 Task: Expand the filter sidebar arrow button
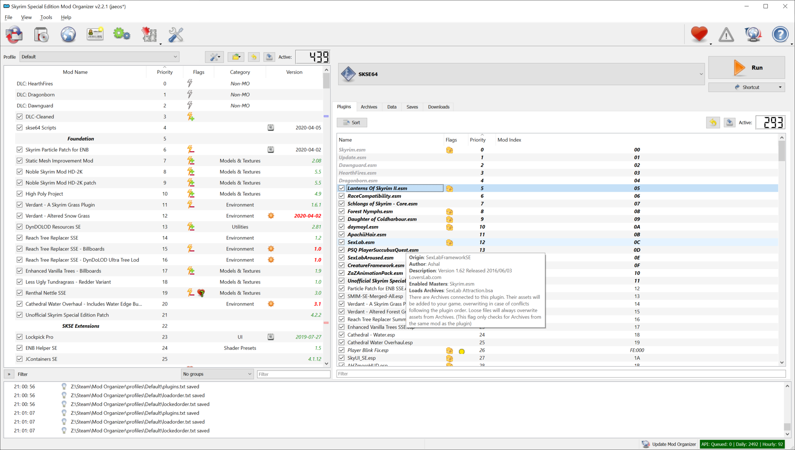[9, 374]
